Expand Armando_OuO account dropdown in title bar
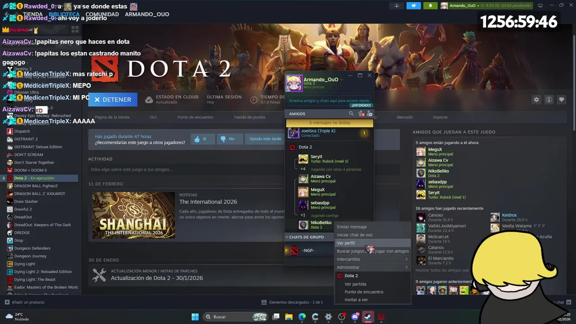Image resolution: width=576 pixels, height=324 pixels. [478, 6]
